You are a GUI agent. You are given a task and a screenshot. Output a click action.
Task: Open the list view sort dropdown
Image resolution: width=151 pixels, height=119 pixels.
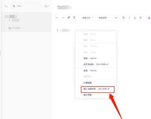click(47, 6)
